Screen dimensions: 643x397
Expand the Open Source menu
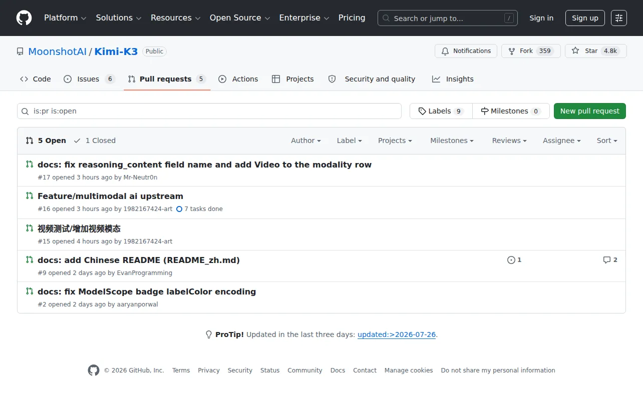click(240, 18)
